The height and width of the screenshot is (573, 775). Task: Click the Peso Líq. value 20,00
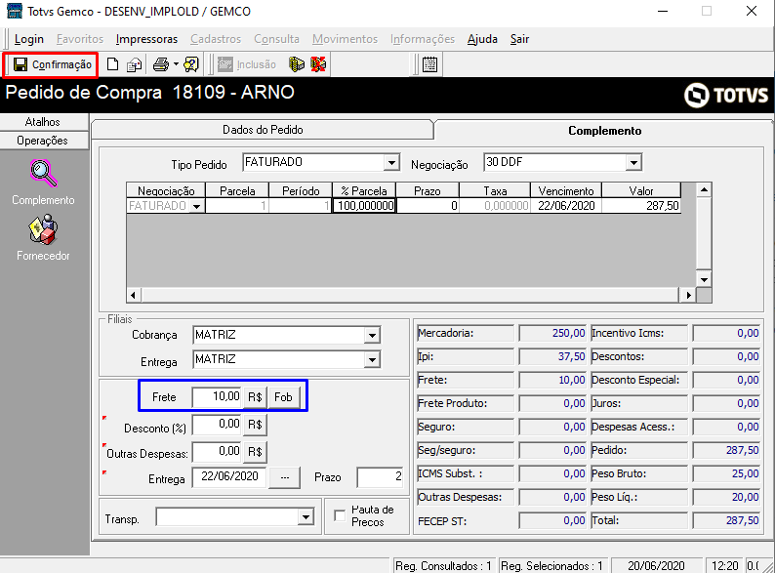725,497
